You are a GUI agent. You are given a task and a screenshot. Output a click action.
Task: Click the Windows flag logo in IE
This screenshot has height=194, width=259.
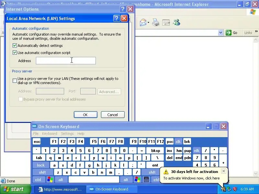coord(253,12)
